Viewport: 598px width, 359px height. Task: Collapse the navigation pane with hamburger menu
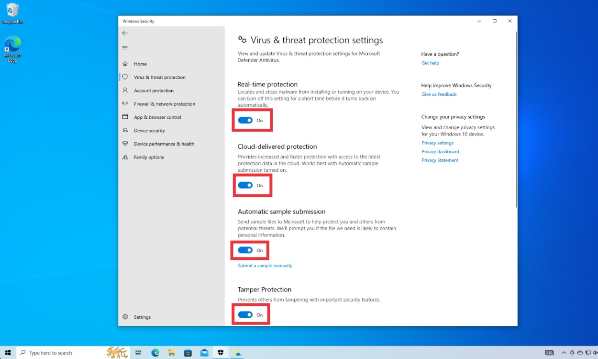[125, 48]
